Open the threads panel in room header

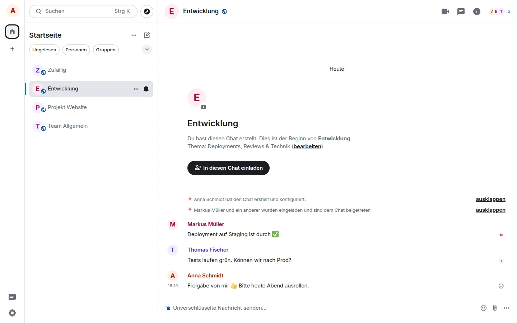coord(461,11)
